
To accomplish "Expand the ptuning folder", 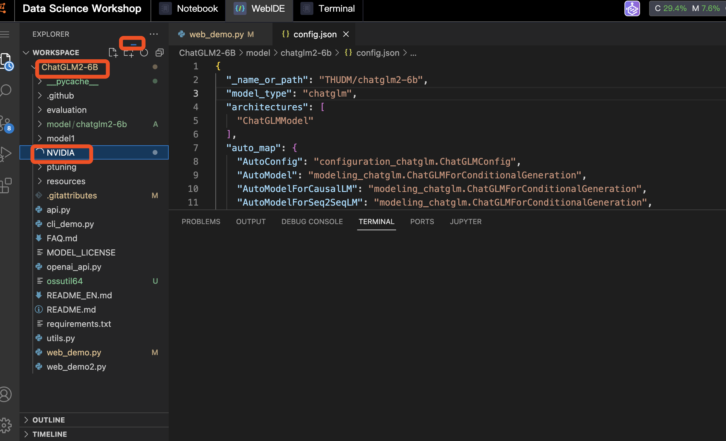I will 61,167.
